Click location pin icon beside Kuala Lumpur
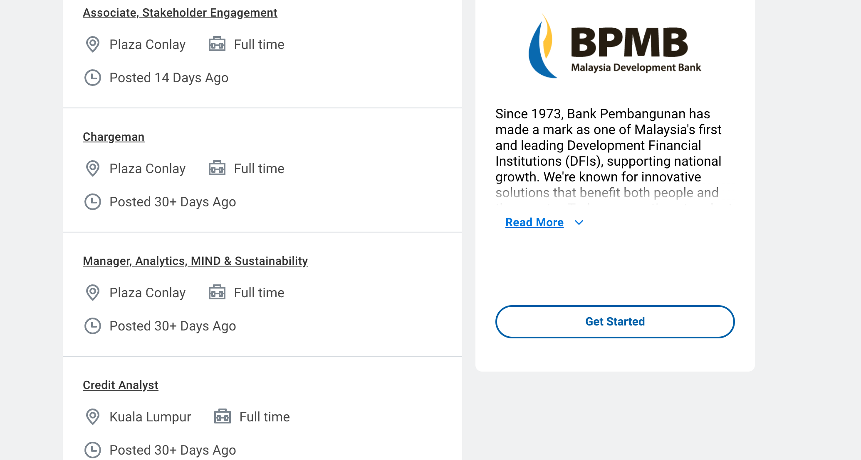The height and width of the screenshot is (460, 861). point(93,417)
